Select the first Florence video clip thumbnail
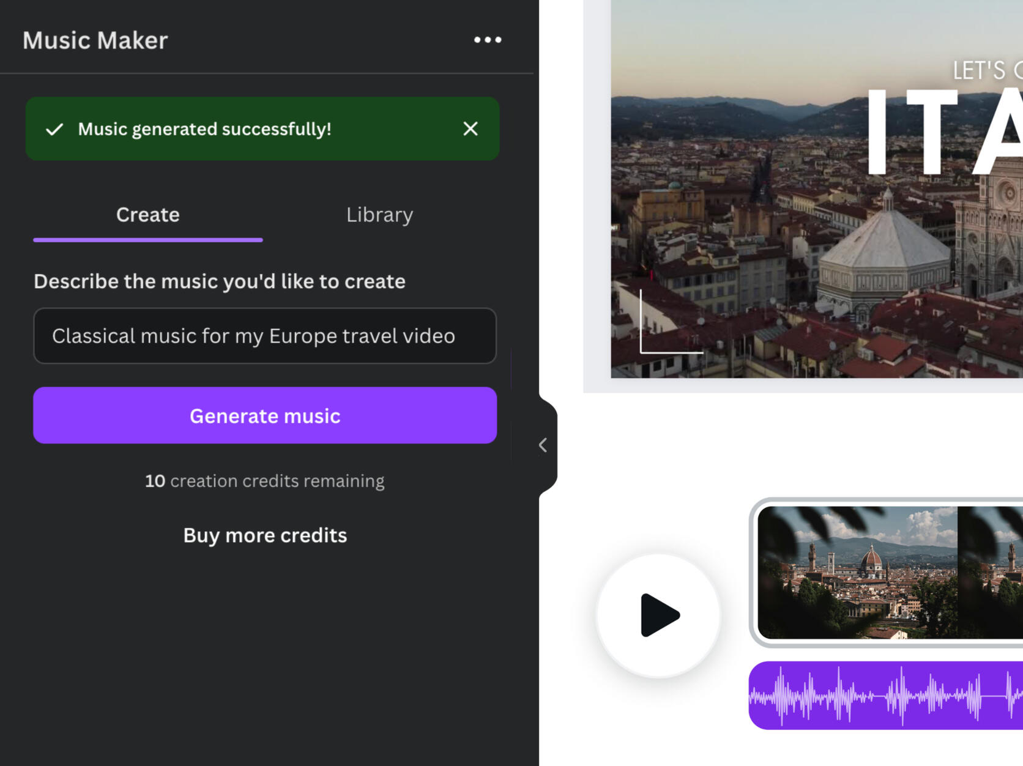 point(857,572)
